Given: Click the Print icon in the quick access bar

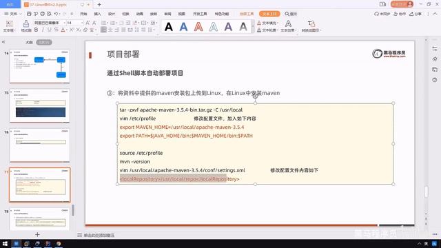Looking at the screenshot, I should [x=42, y=14].
